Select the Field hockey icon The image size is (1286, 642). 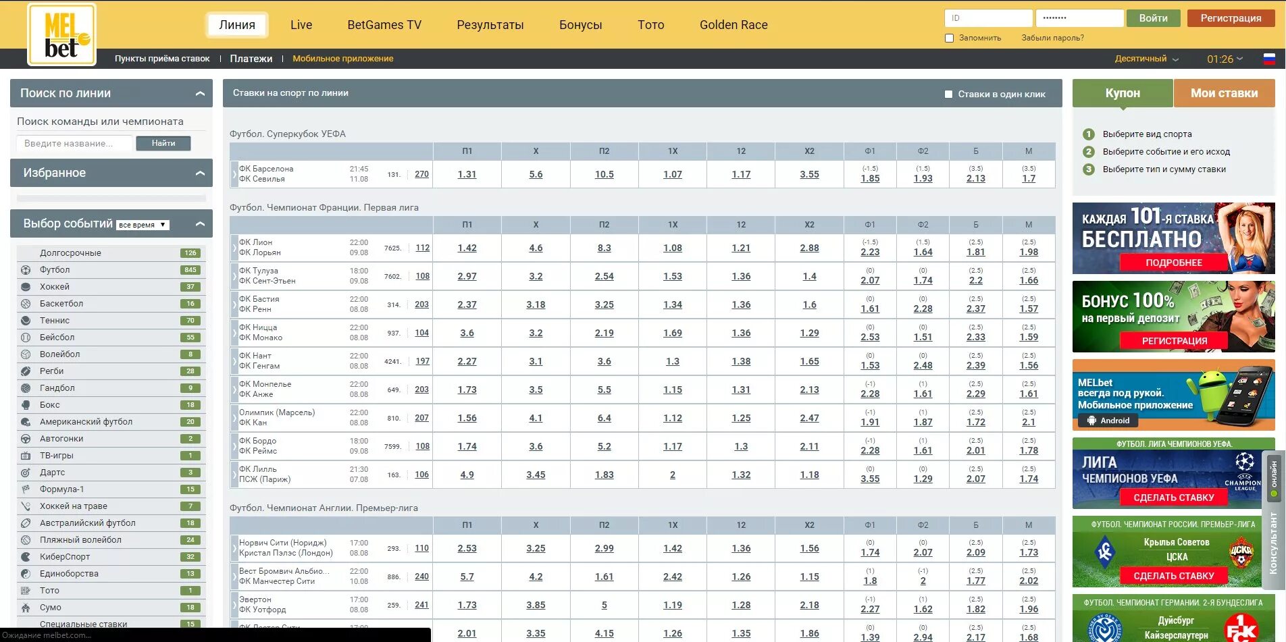(x=26, y=506)
